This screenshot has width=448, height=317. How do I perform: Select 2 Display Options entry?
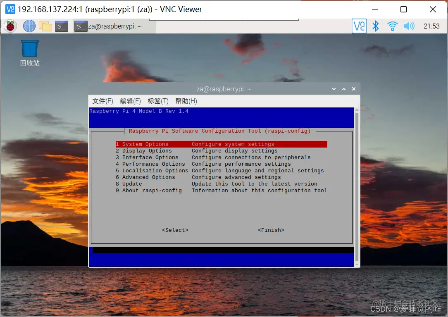click(x=221, y=150)
